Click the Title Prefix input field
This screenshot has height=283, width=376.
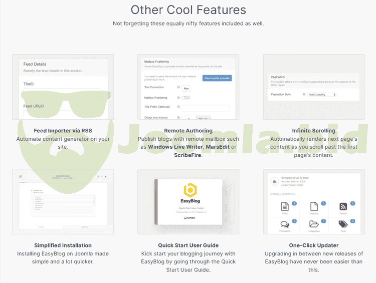pyautogui.click(x=206, y=108)
